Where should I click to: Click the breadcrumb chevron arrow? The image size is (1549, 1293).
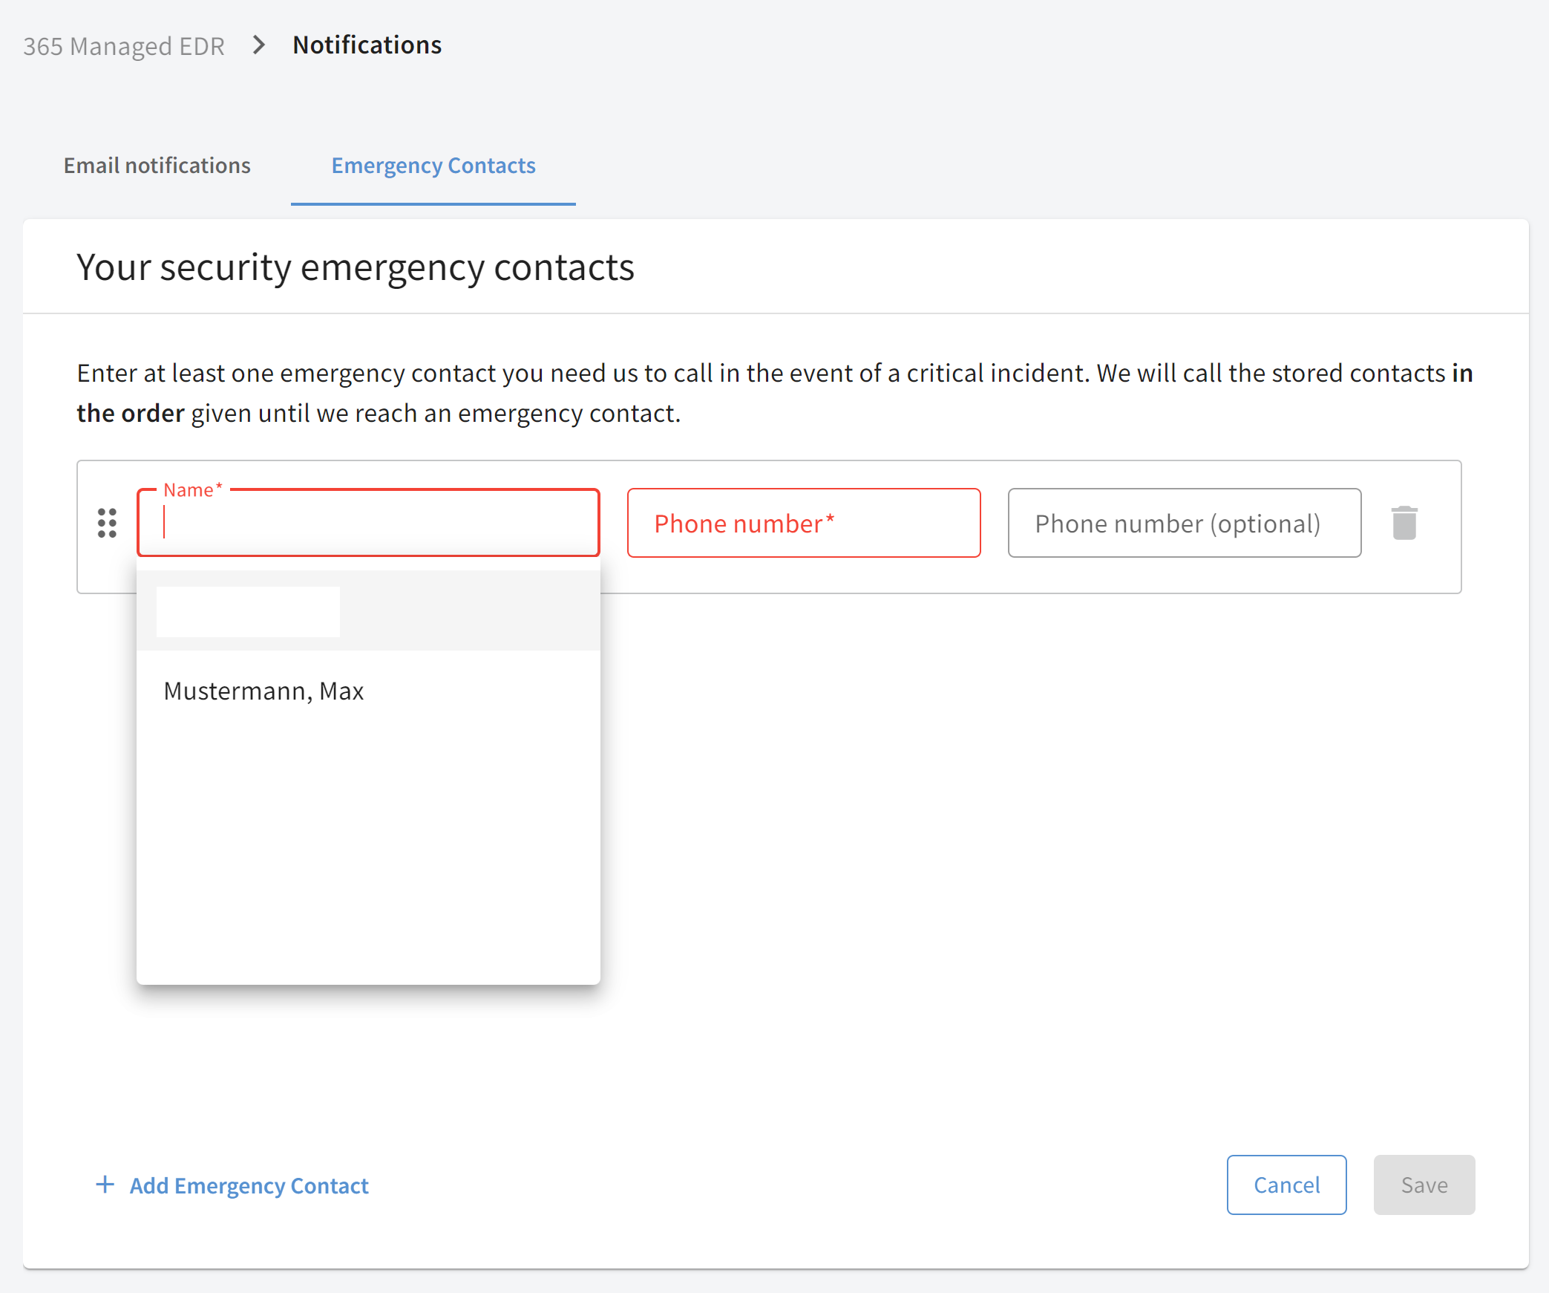[258, 45]
